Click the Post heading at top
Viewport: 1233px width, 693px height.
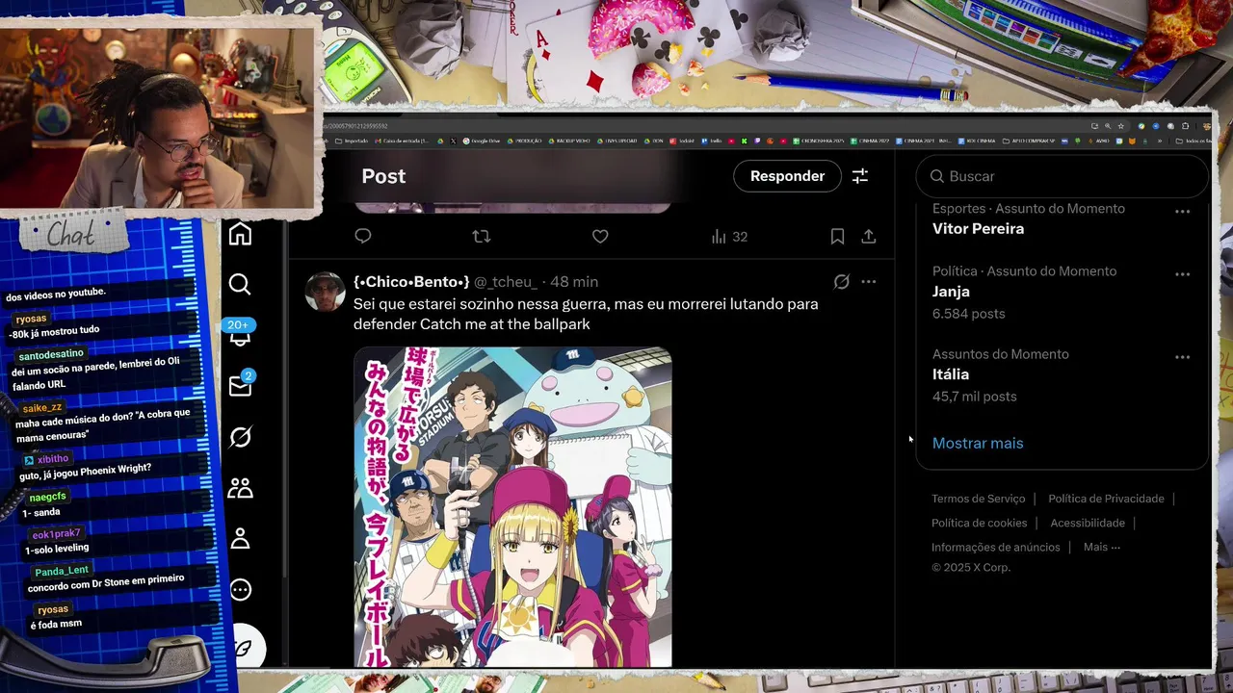pos(383,176)
